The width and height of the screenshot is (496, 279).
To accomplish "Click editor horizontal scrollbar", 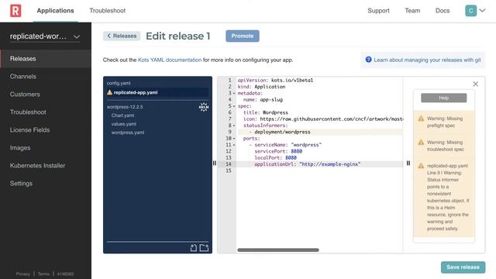I will (278, 250).
